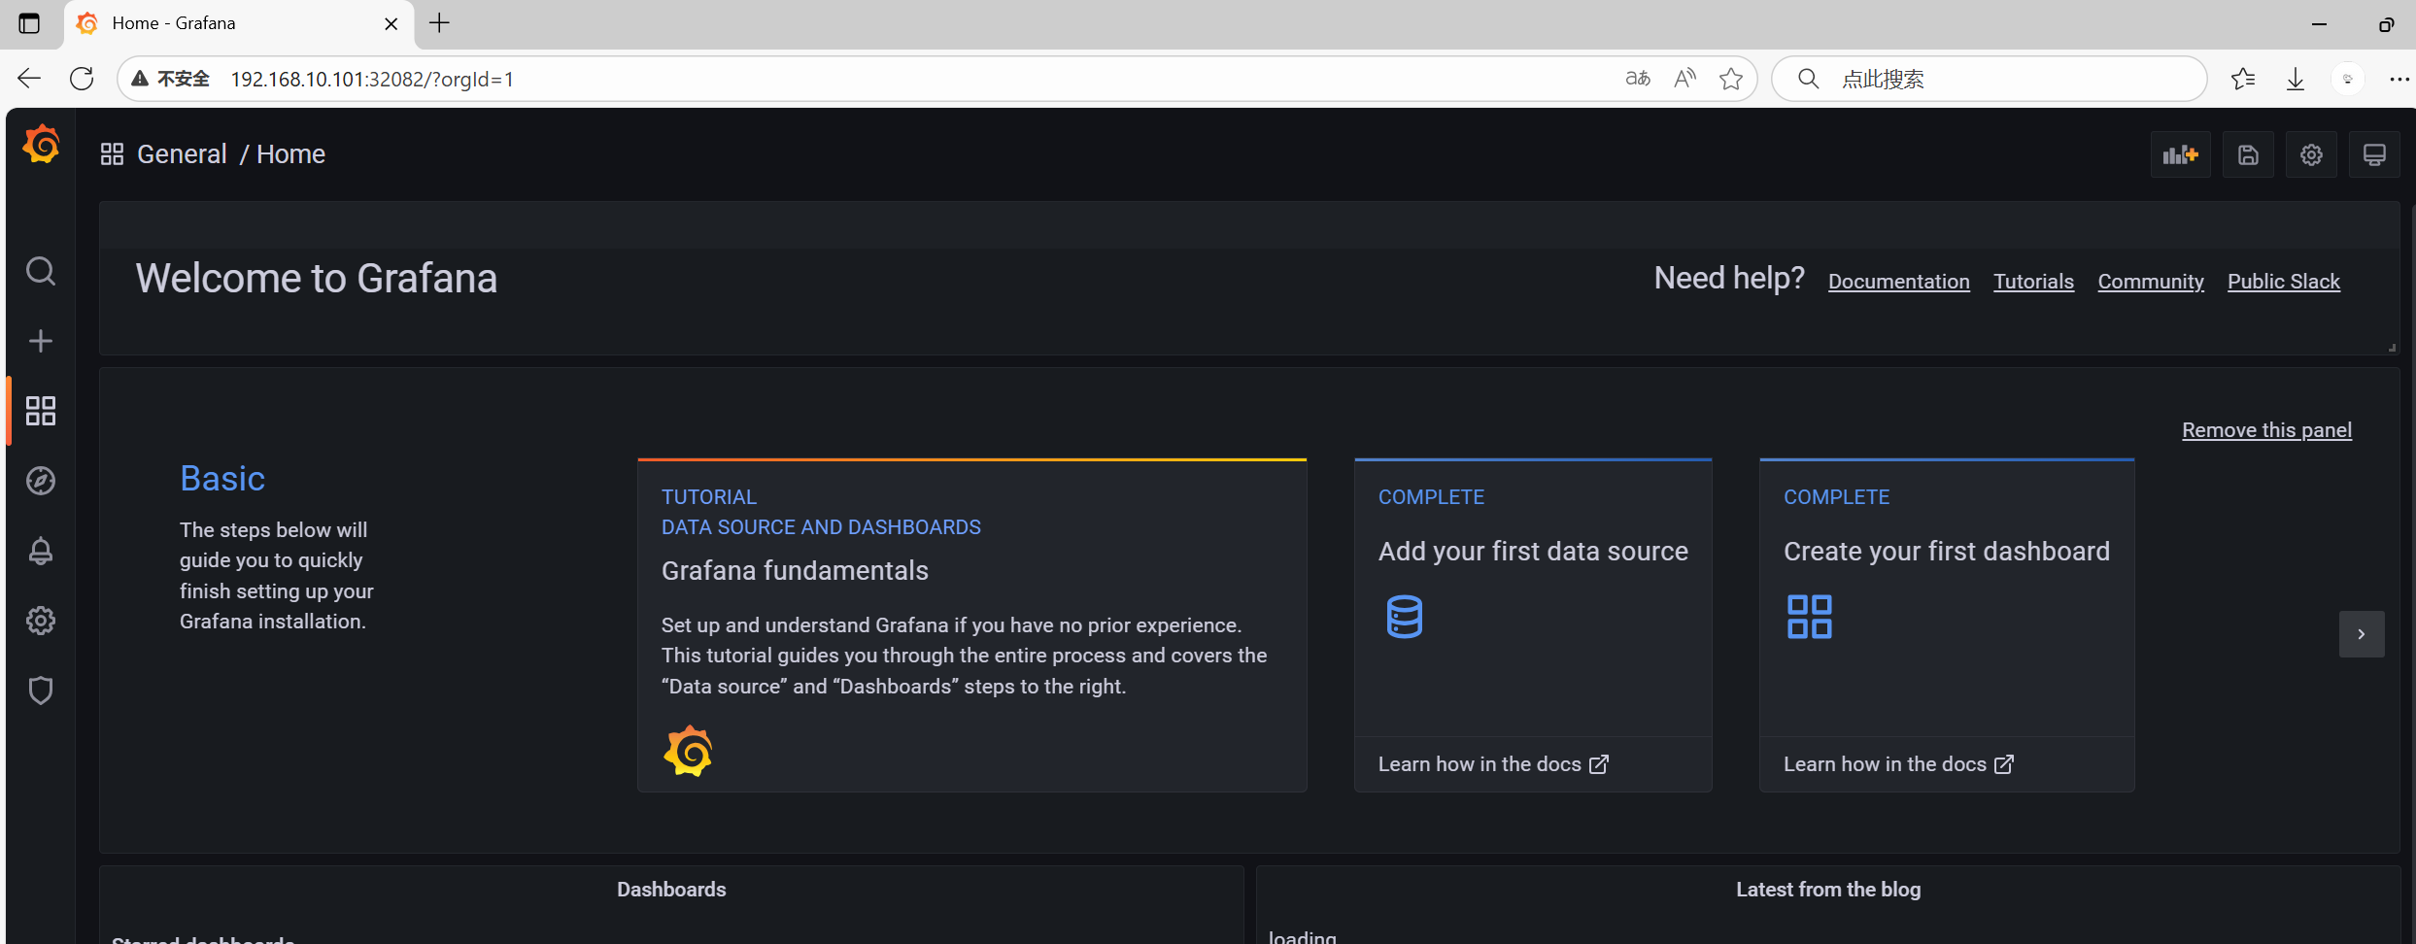2416x944 pixels.
Task: Open the Configuration gear in sidebar
Action: tap(41, 621)
